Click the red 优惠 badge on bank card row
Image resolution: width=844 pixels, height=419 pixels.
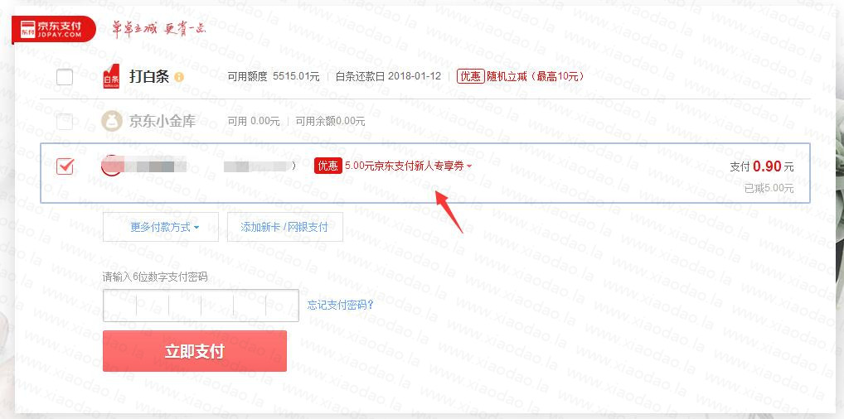tap(328, 166)
